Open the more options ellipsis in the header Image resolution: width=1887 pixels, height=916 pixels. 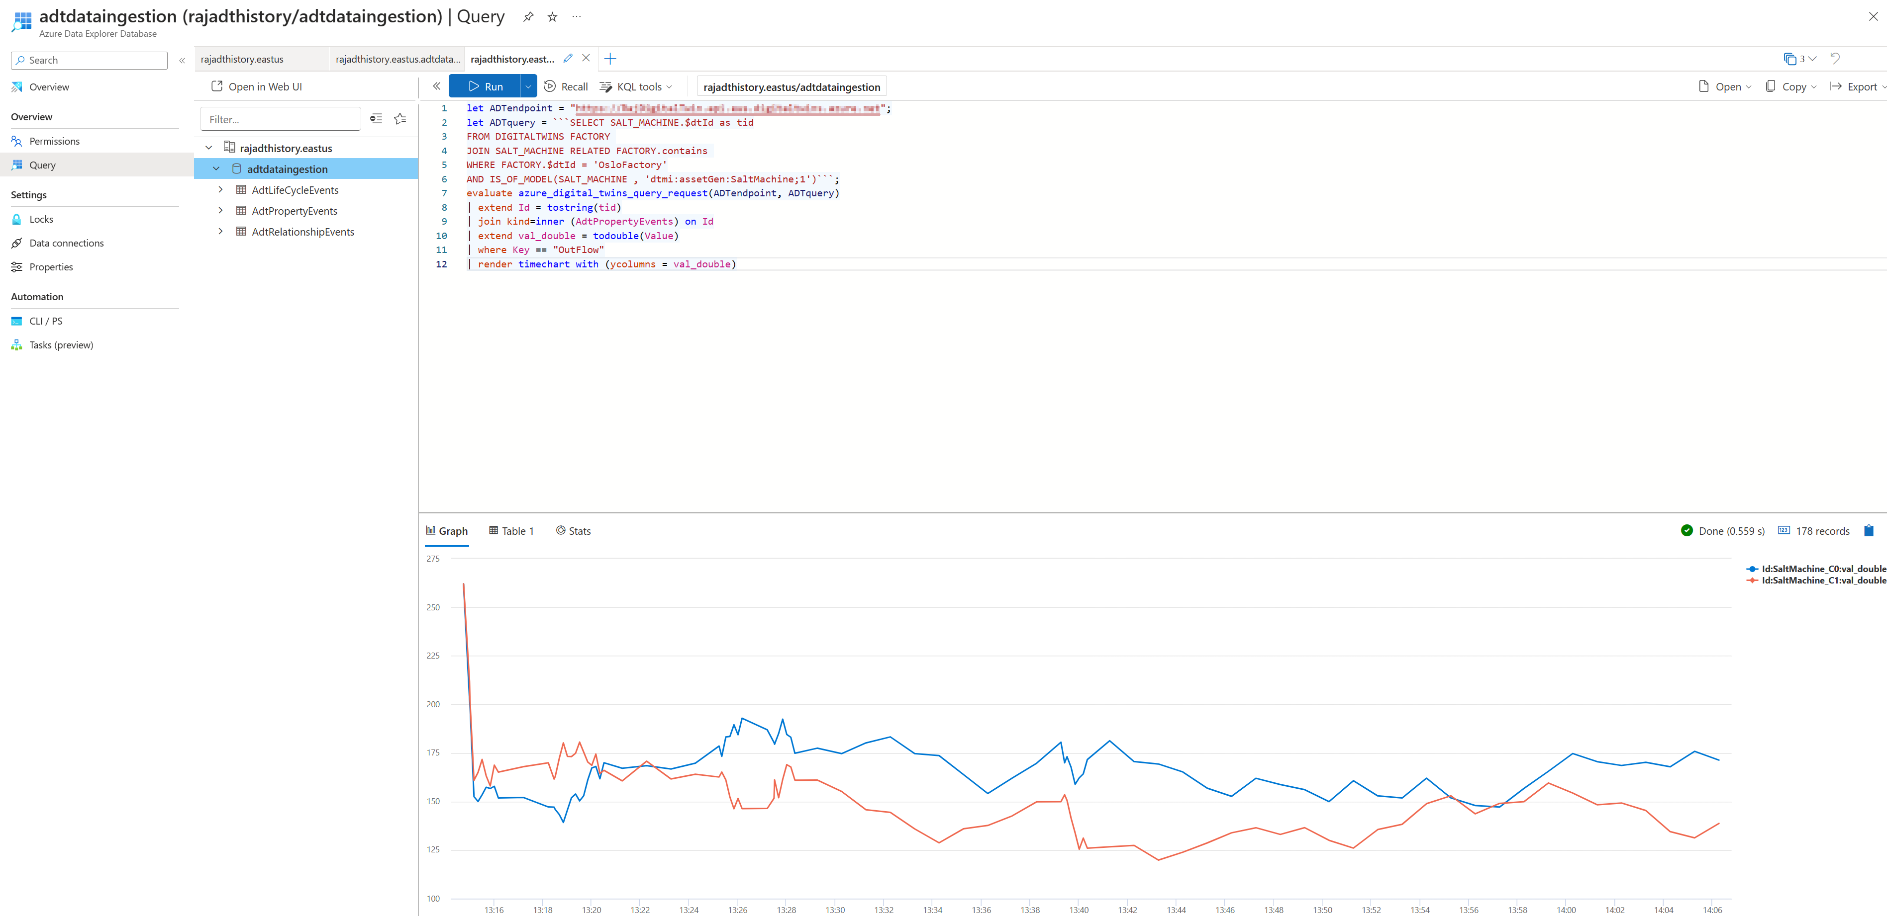pyautogui.click(x=577, y=16)
